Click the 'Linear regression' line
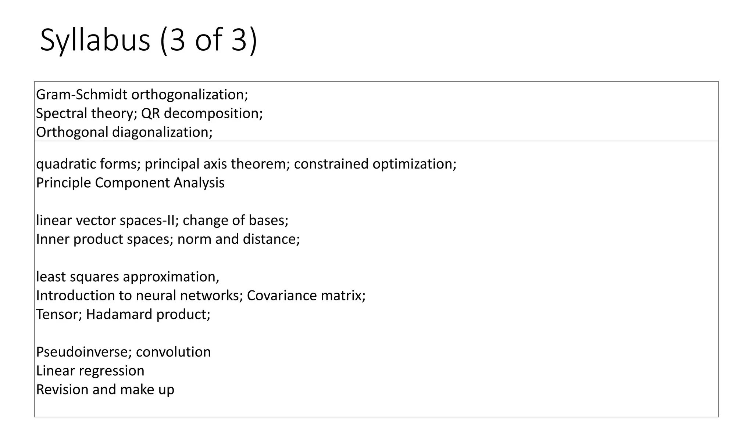 (x=90, y=371)
